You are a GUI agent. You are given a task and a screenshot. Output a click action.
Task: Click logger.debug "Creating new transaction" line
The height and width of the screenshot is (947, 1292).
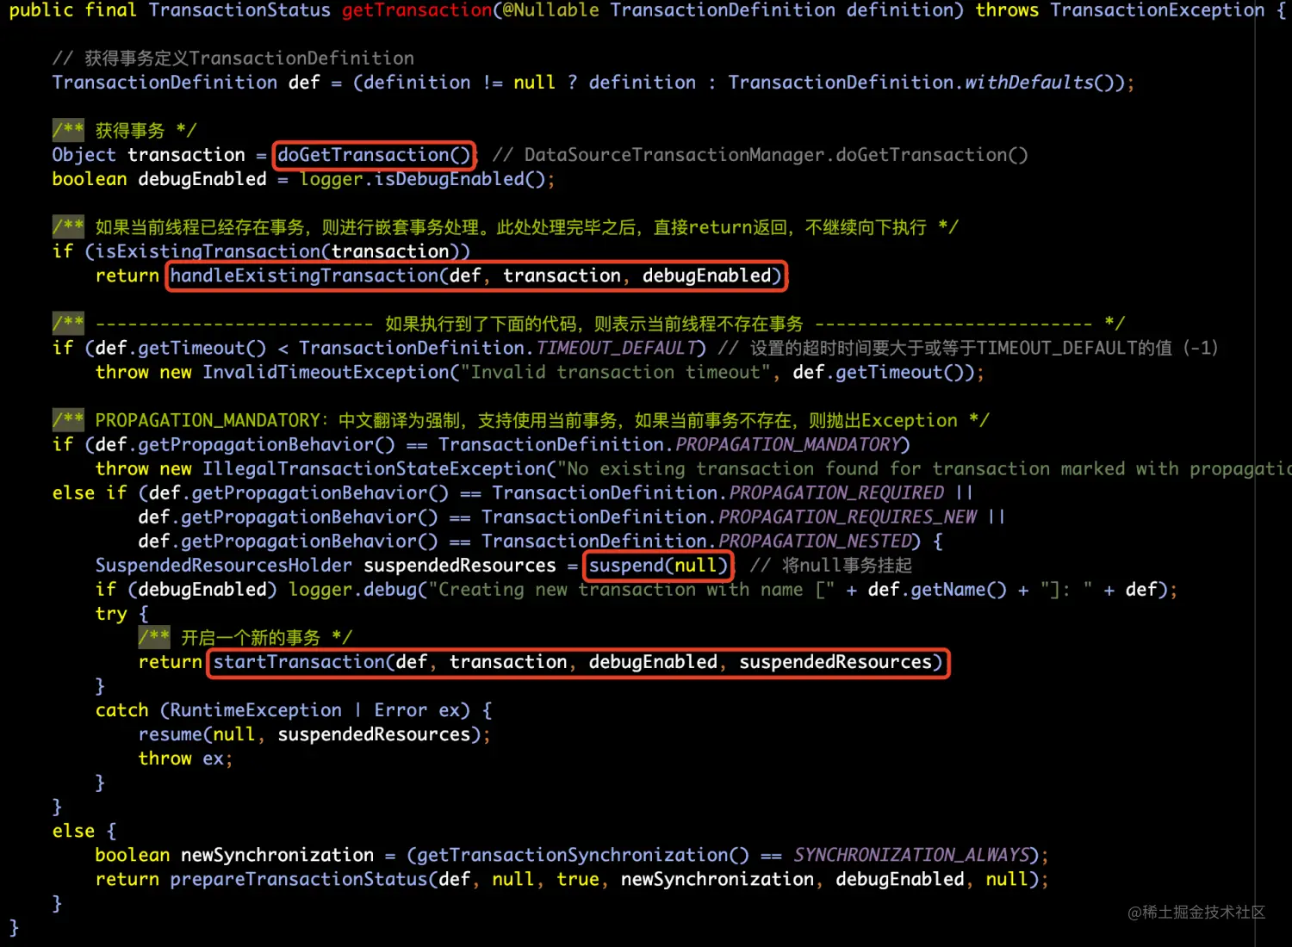tap(636, 590)
